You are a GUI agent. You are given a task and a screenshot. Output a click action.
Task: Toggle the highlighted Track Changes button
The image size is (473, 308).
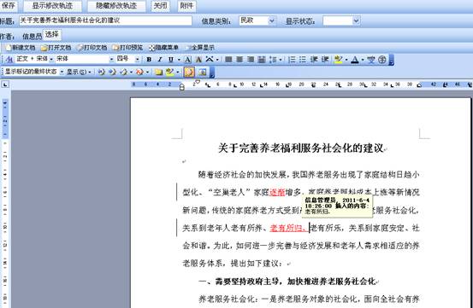pyautogui.click(x=189, y=72)
